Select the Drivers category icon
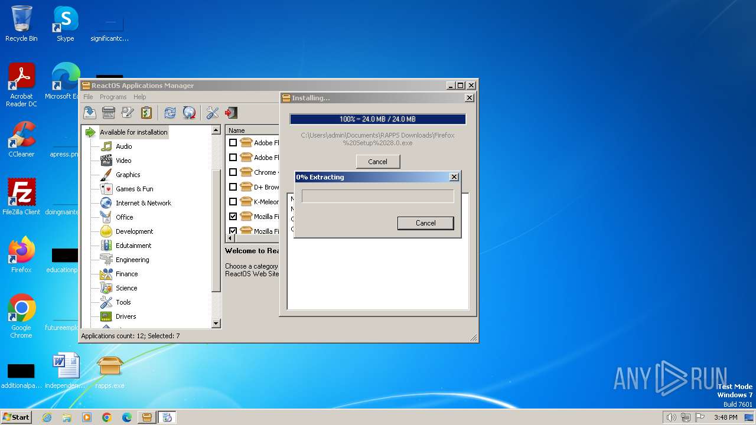 pyautogui.click(x=106, y=316)
